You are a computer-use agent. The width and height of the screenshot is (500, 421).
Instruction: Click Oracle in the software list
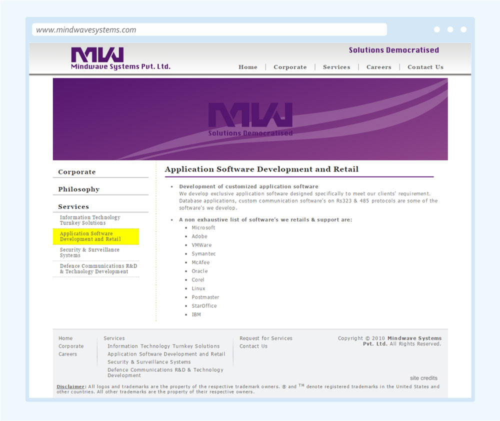[199, 271]
